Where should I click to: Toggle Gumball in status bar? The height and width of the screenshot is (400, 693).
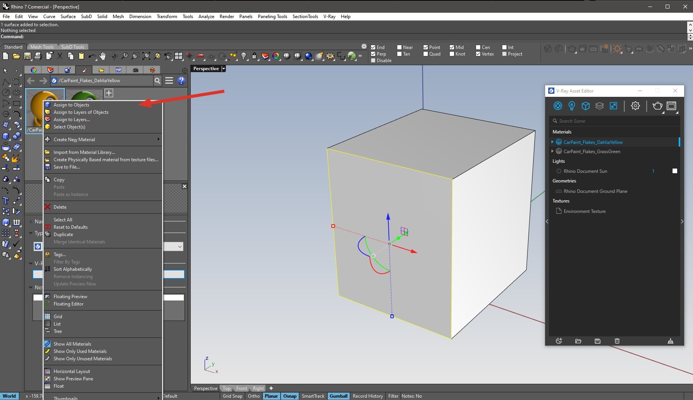click(x=339, y=396)
